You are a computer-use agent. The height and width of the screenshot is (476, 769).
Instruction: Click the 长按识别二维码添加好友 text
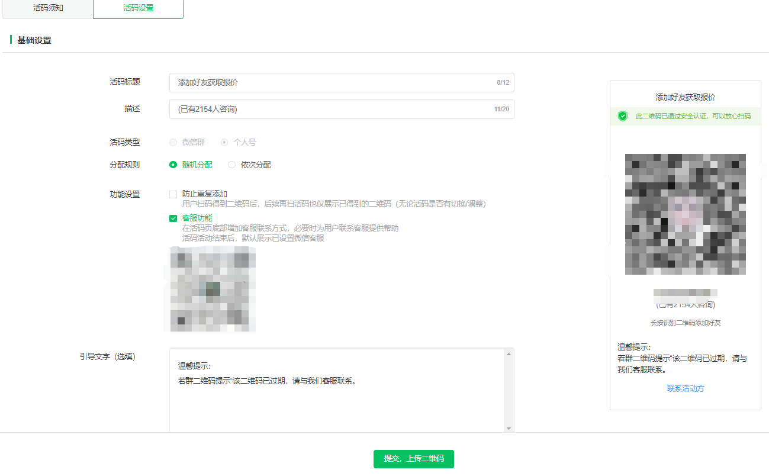click(686, 323)
